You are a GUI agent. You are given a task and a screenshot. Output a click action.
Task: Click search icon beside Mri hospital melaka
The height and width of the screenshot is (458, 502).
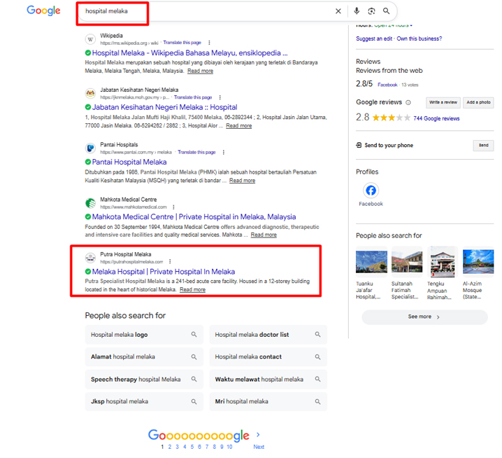click(317, 401)
